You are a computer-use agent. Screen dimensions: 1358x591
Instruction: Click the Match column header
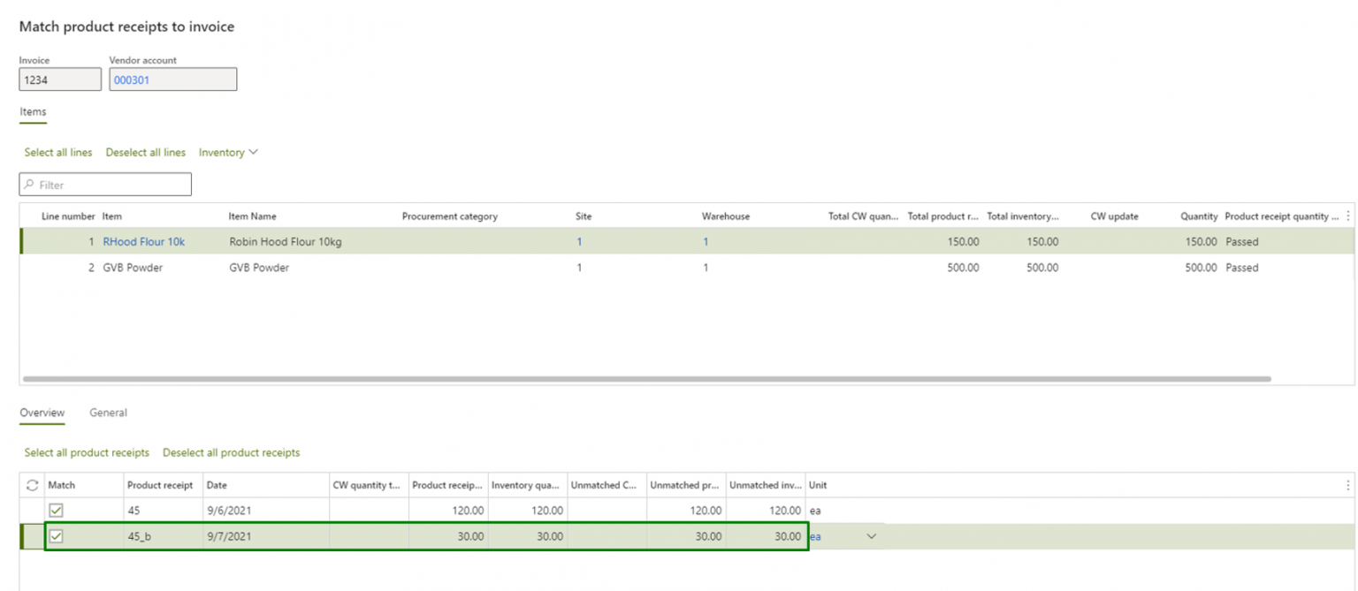pyautogui.click(x=62, y=485)
